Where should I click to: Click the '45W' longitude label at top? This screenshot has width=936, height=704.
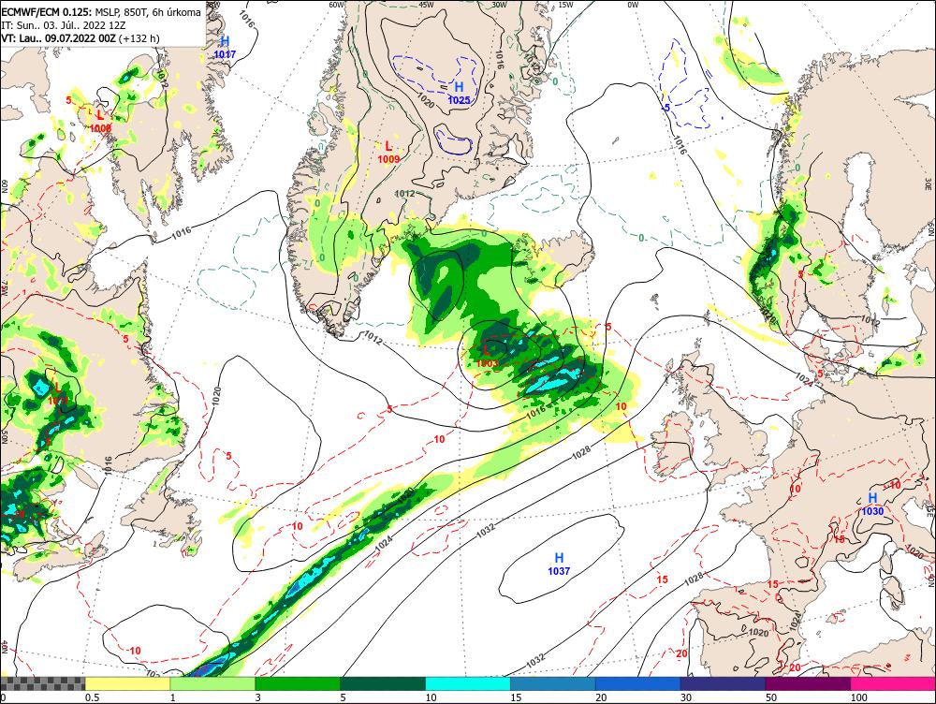click(426, 5)
